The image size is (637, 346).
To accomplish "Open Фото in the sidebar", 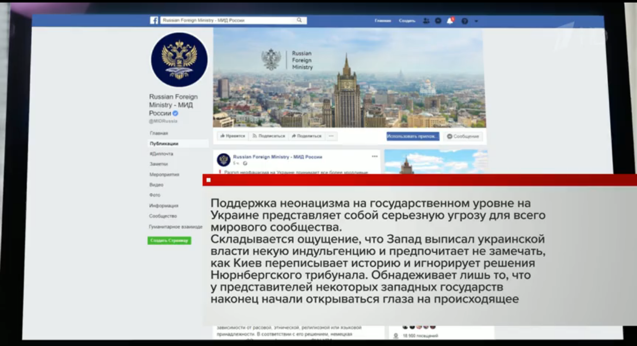I will (x=155, y=195).
